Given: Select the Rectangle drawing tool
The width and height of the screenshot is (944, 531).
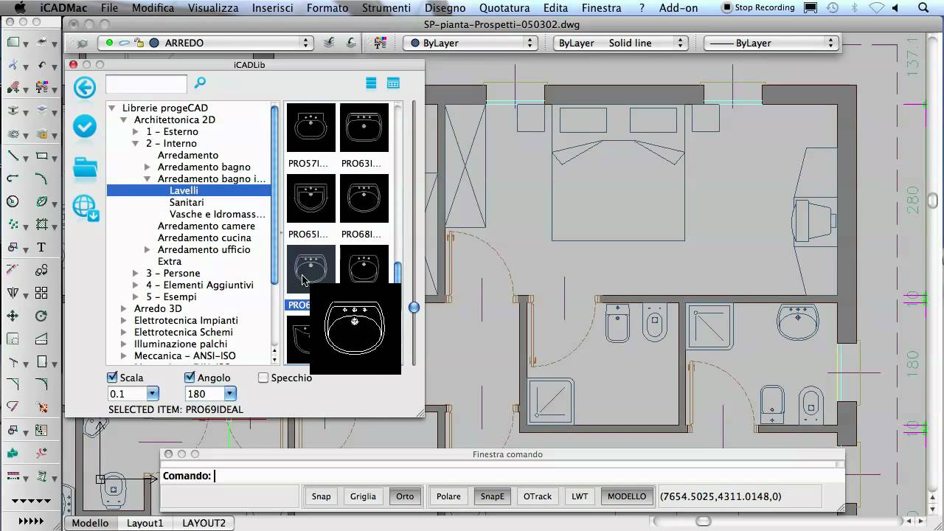Looking at the screenshot, I should coord(42,156).
